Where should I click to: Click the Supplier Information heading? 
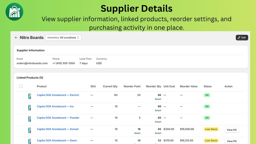(x=30, y=50)
